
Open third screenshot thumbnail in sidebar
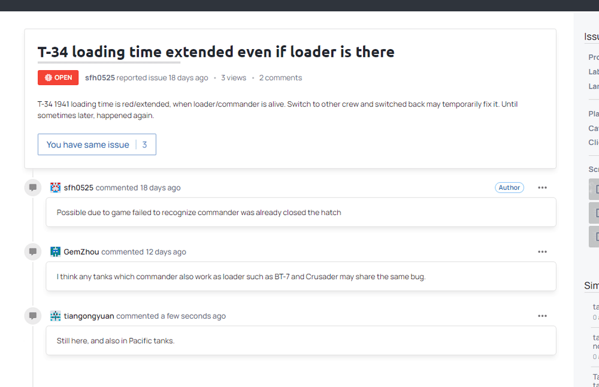(594, 237)
